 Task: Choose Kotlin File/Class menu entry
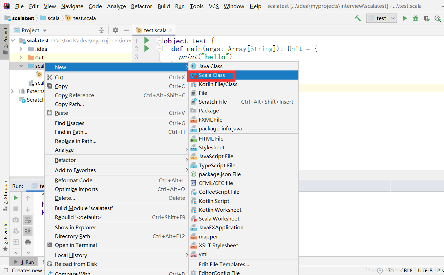[x=243, y=84]
